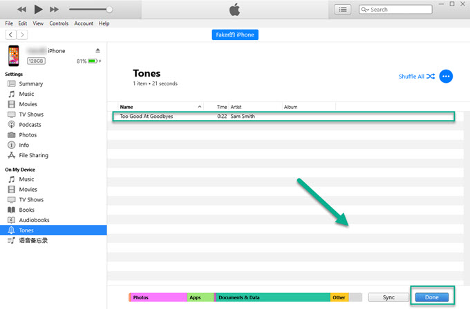Select Movies under Settings

(x=28, y=104)
